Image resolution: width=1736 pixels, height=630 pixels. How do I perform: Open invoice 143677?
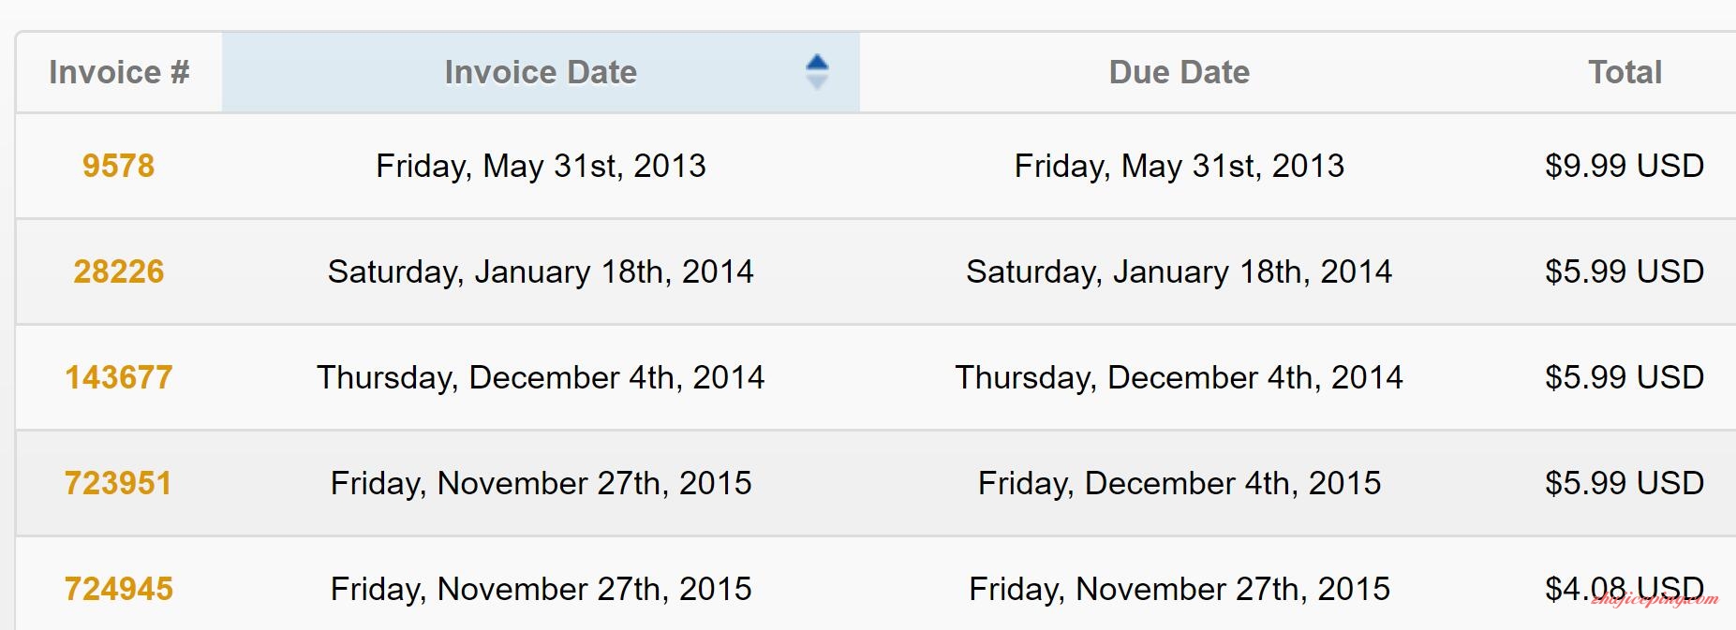coord(118,377)
